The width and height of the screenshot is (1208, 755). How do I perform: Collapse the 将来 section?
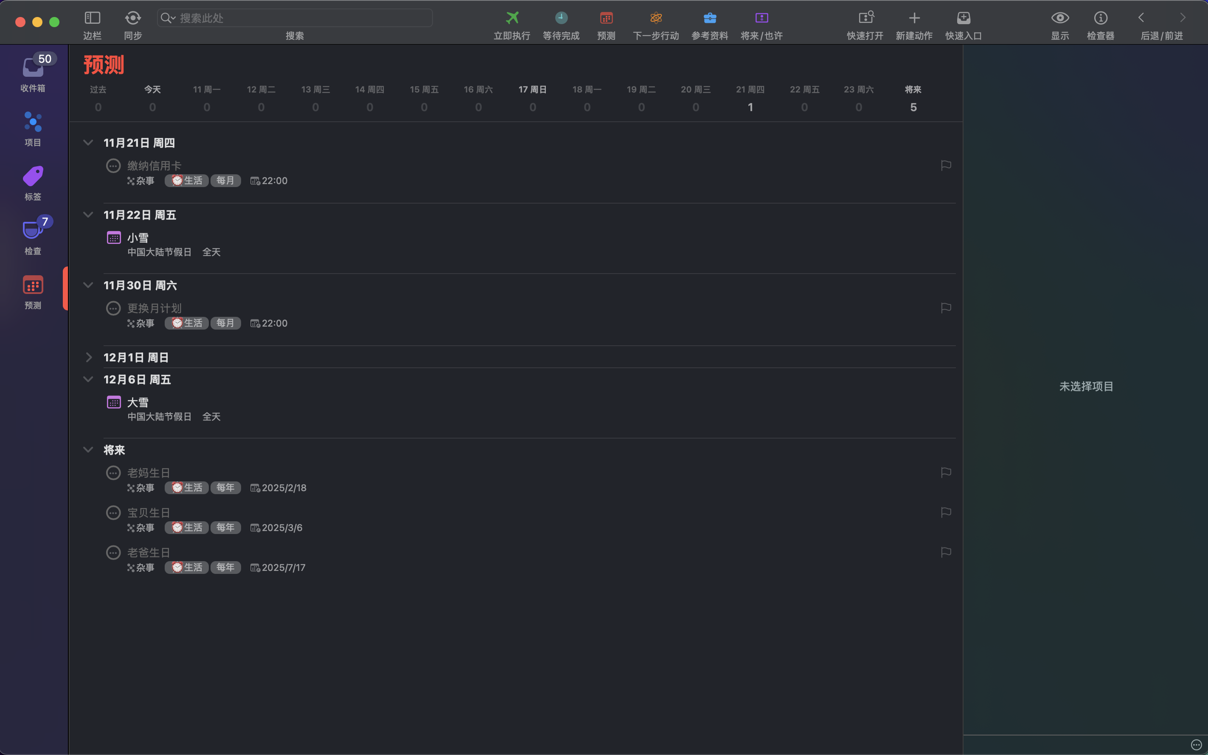[88, 450]
